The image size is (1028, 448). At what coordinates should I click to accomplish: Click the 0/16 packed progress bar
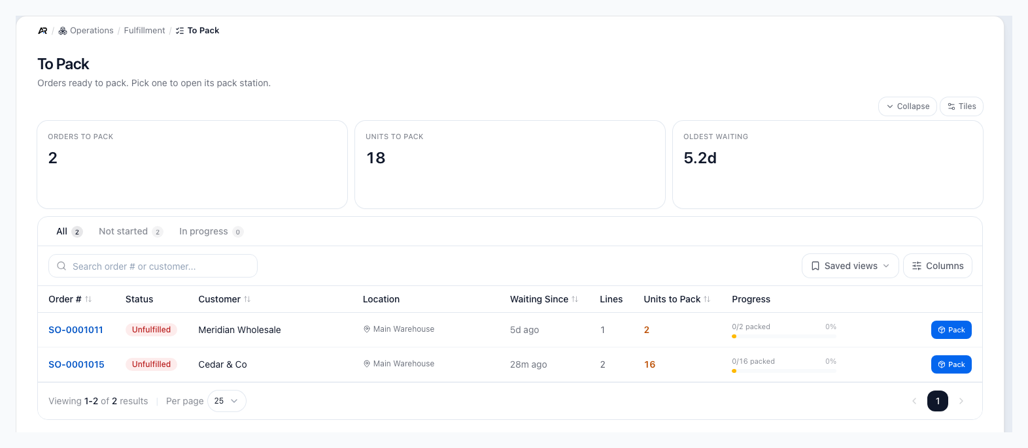pyautogui.click(x=784, y=371)
